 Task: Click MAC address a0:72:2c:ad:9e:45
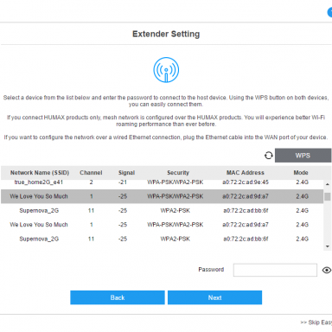point(246,182)
